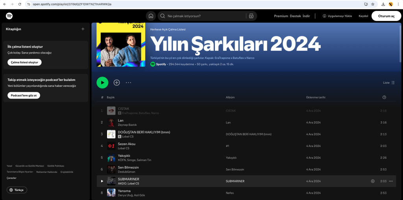This screenshot has height=200, width=403.
Task: Play SUBMARINER using the row play icon
Action: tap(102, 181)
